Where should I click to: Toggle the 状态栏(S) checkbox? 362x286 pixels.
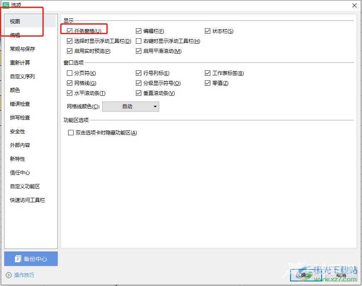pyautogui.click(x=207, y=31)
